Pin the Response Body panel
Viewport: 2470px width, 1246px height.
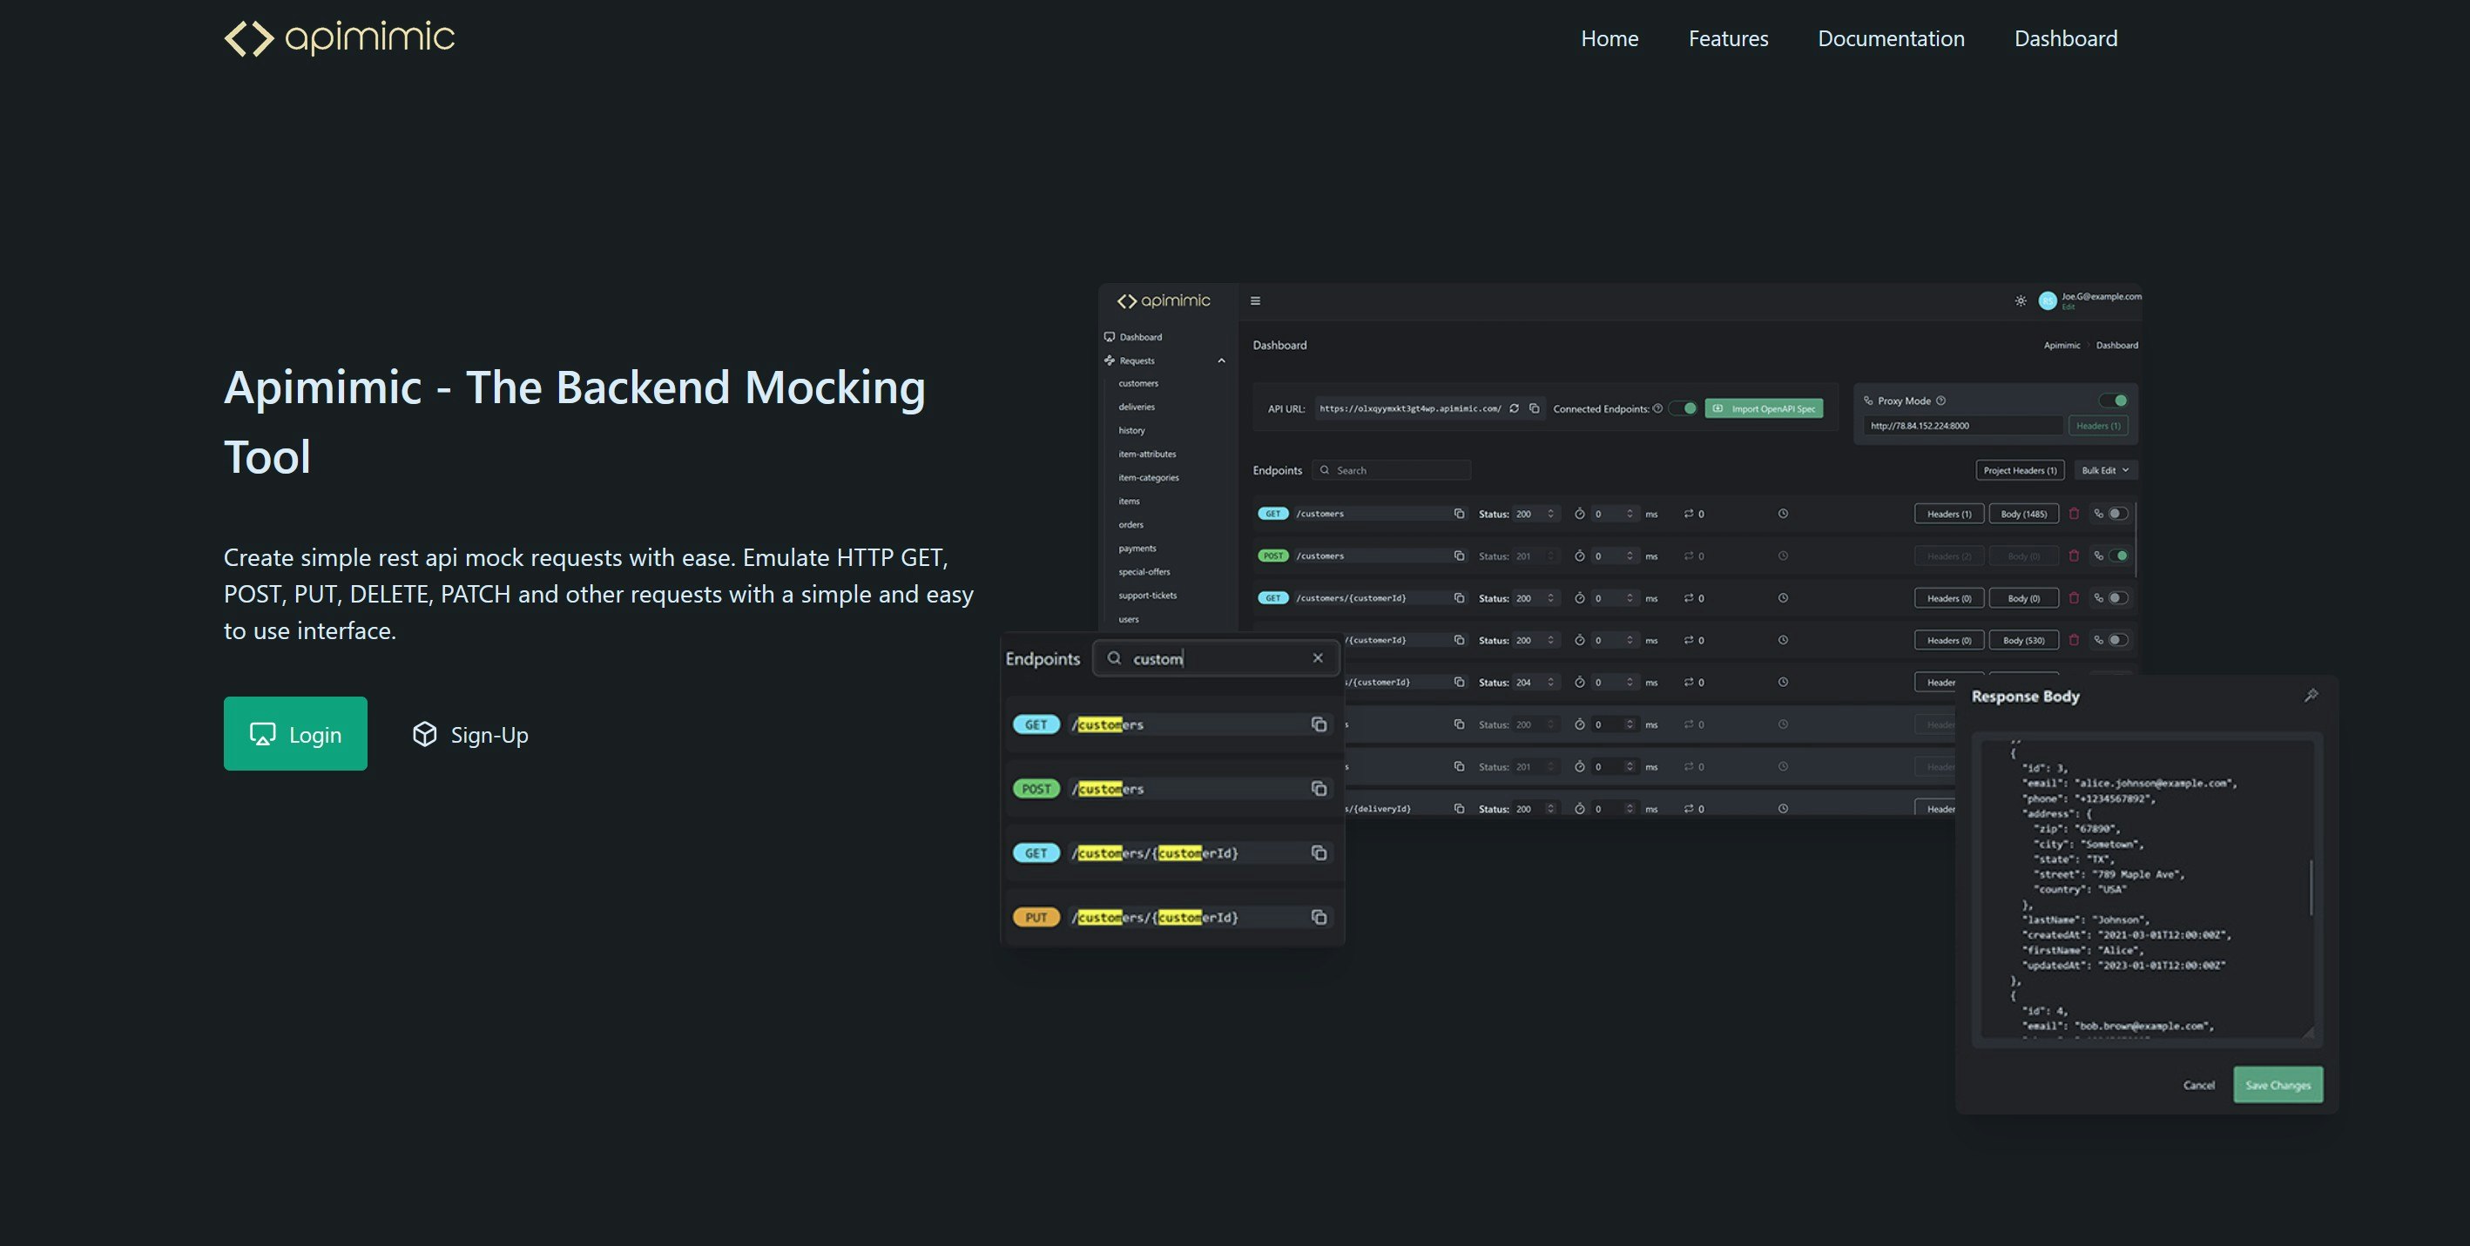point(2311,695)
